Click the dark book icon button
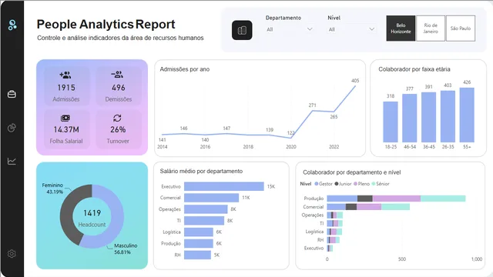Viewport: 493px width, 277px height. 242,30
